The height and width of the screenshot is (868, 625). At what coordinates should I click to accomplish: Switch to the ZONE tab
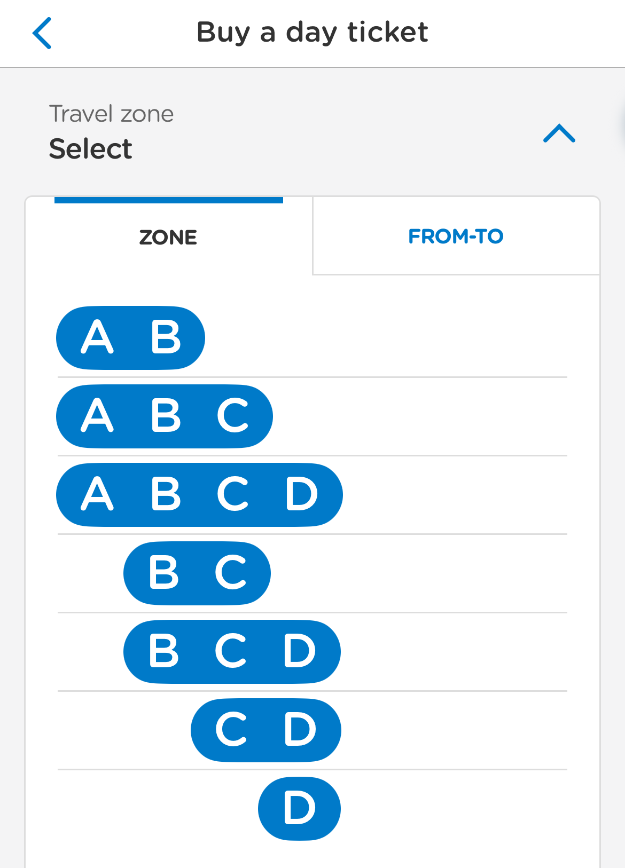pyautogui.click(x=168, y=238)
